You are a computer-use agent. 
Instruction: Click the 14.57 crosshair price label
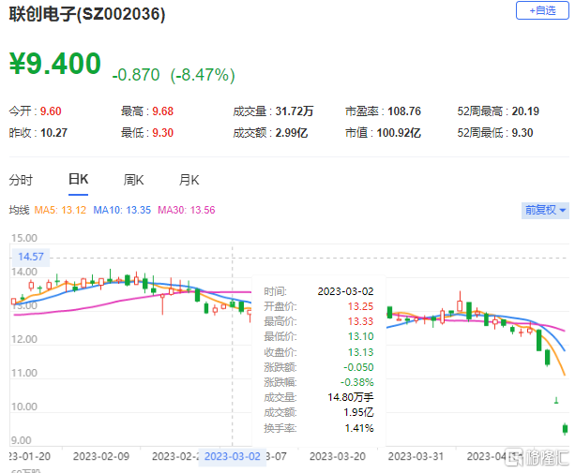[x=31, y=257]
